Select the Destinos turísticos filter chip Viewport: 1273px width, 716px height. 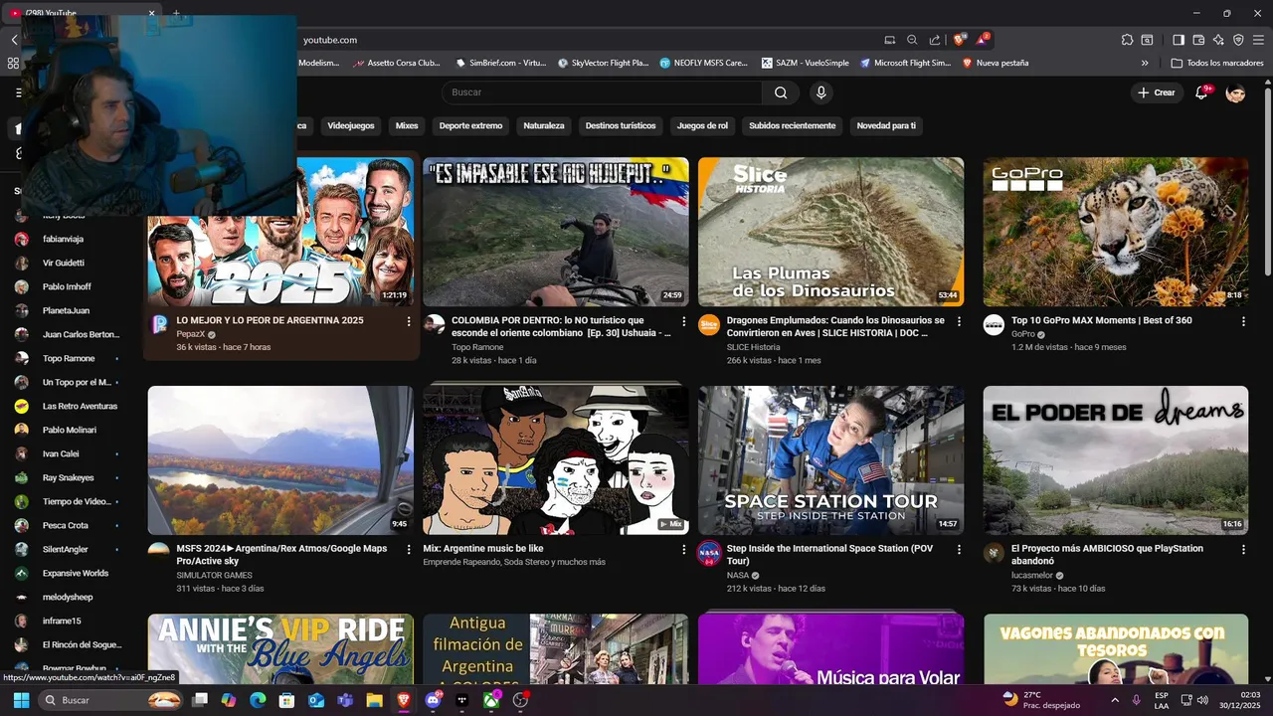pos(621,126)
